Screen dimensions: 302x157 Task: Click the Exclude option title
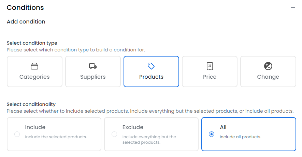point(133,127)
